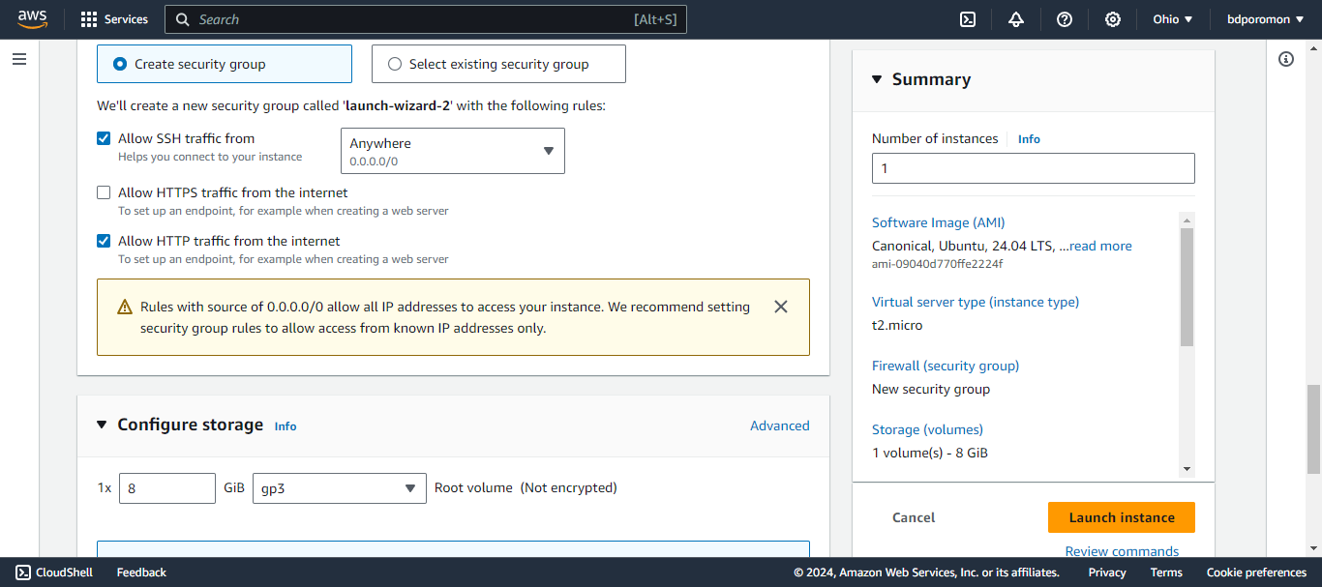Image resolution: width=1322 pixels, height=587 pixels.
Task: Open the help question mark menu
Action: (1065, 19)
